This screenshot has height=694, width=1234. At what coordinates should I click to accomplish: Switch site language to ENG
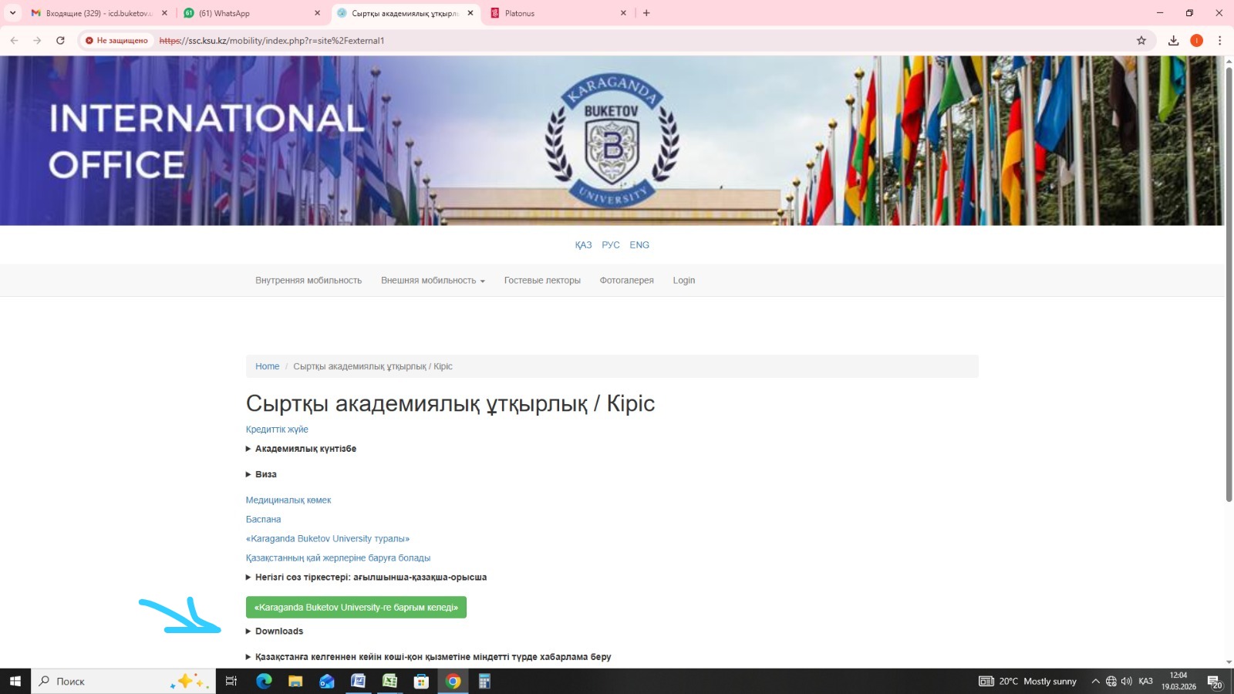pyautogui.click(x=639, y=245)
